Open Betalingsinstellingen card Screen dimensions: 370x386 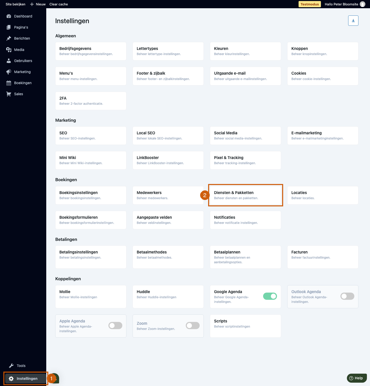[91, 257]
